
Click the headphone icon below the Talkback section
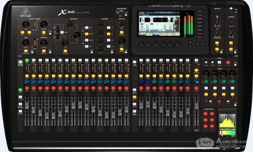coord(236,56)
